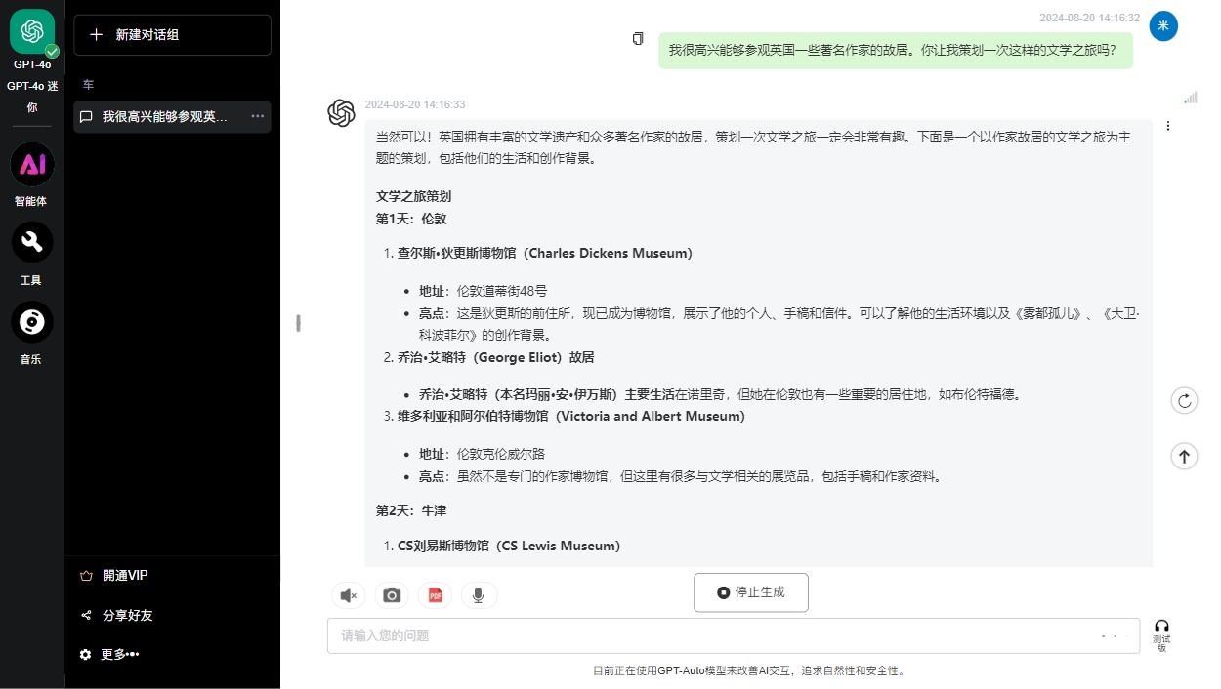Click the heading 第1天：伦敦
This screenshot has width=1221, height=689.
tap(411, 219)
